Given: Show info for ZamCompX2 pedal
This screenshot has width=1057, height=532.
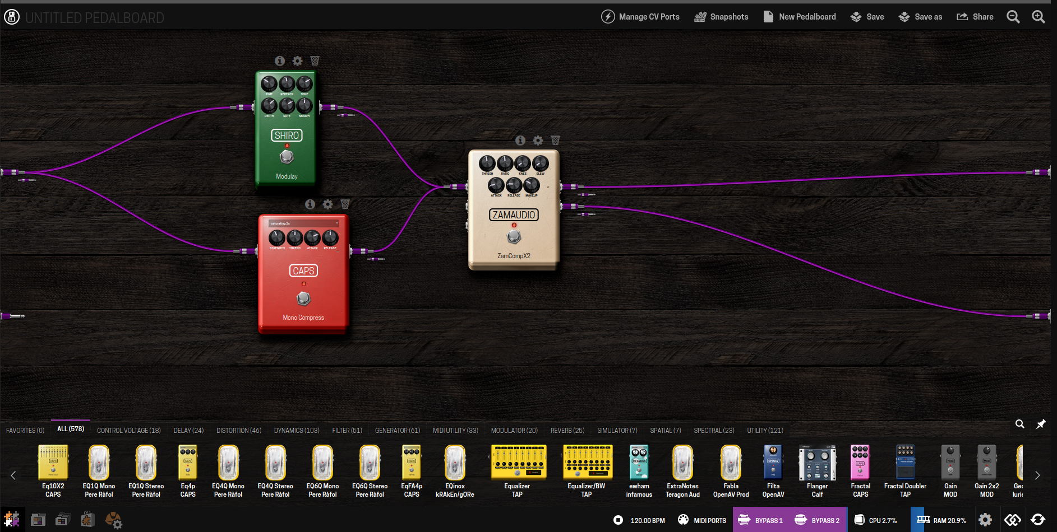Looking at the screenshot, I should pyautogui.click(x=520, y=141).
